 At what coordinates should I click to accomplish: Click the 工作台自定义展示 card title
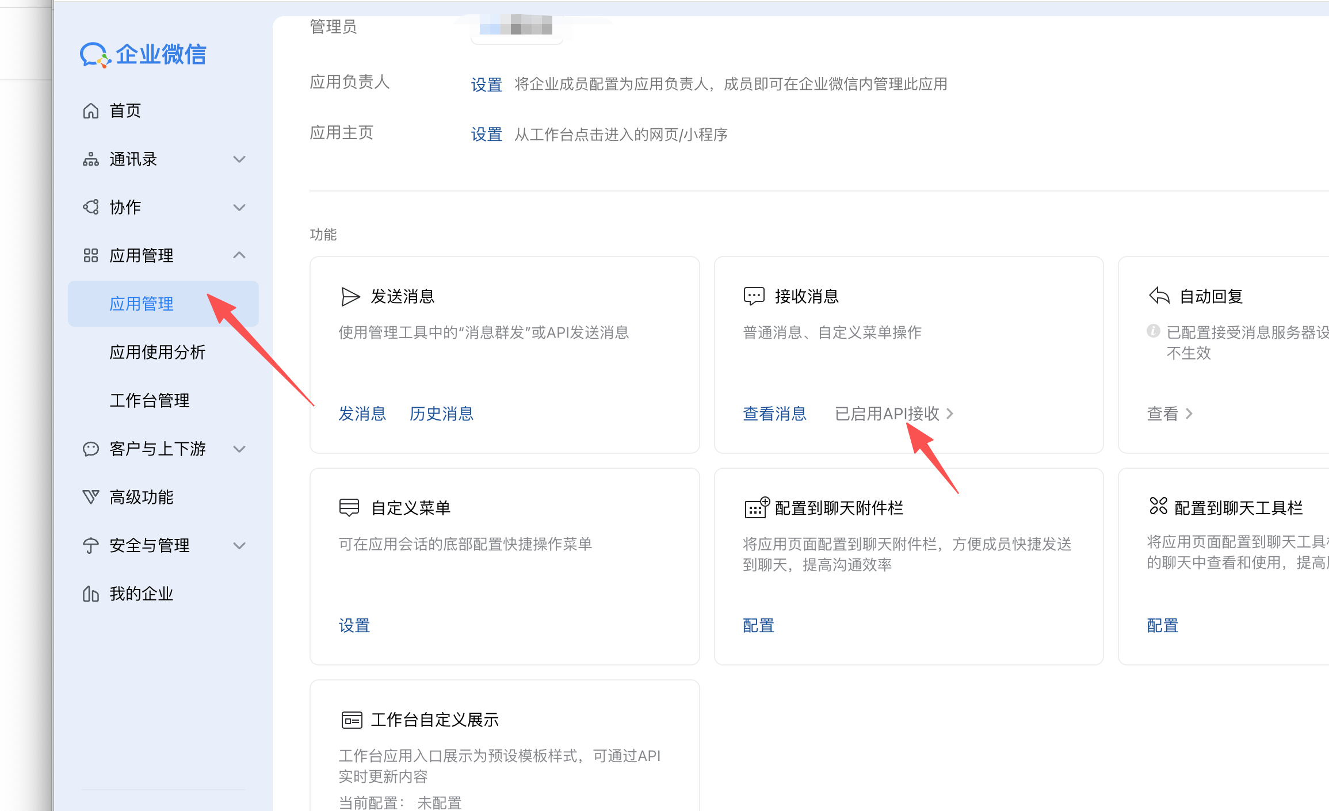435,720
